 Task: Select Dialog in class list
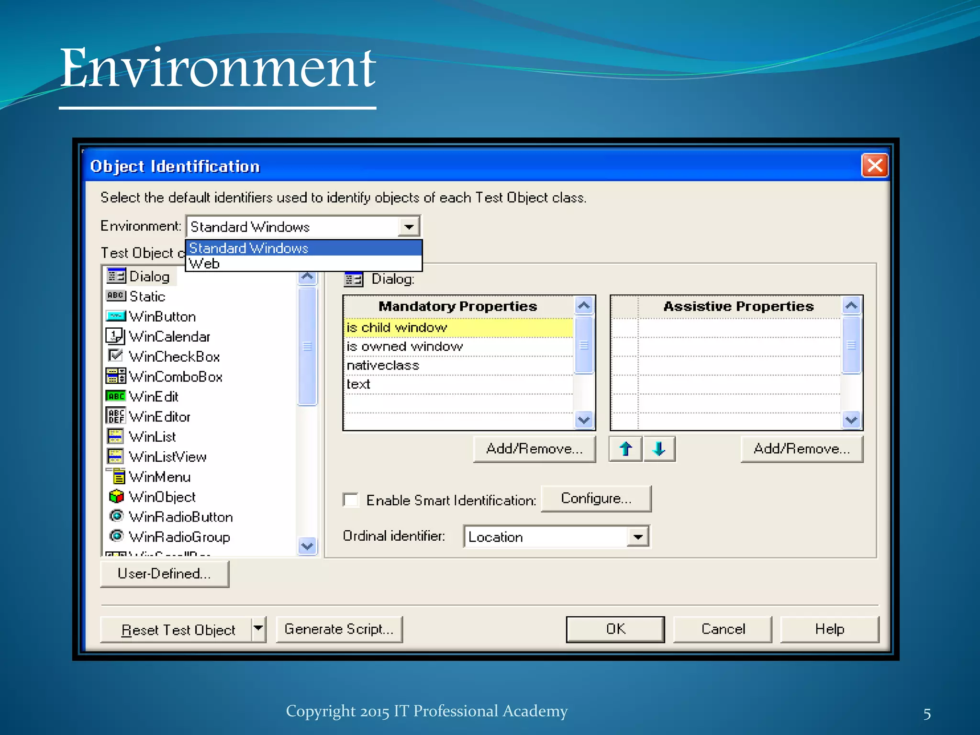pyautogui.click(x=149, y=277)
